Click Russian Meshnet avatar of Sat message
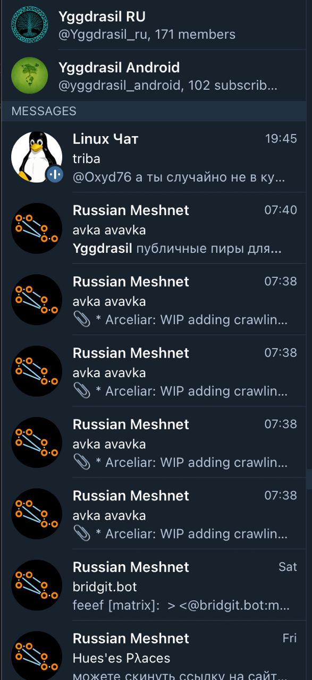Viewport: 312px width, 680px height. [x=37, y=585]
